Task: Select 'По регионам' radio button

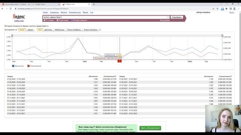Action: click(57, 20)
